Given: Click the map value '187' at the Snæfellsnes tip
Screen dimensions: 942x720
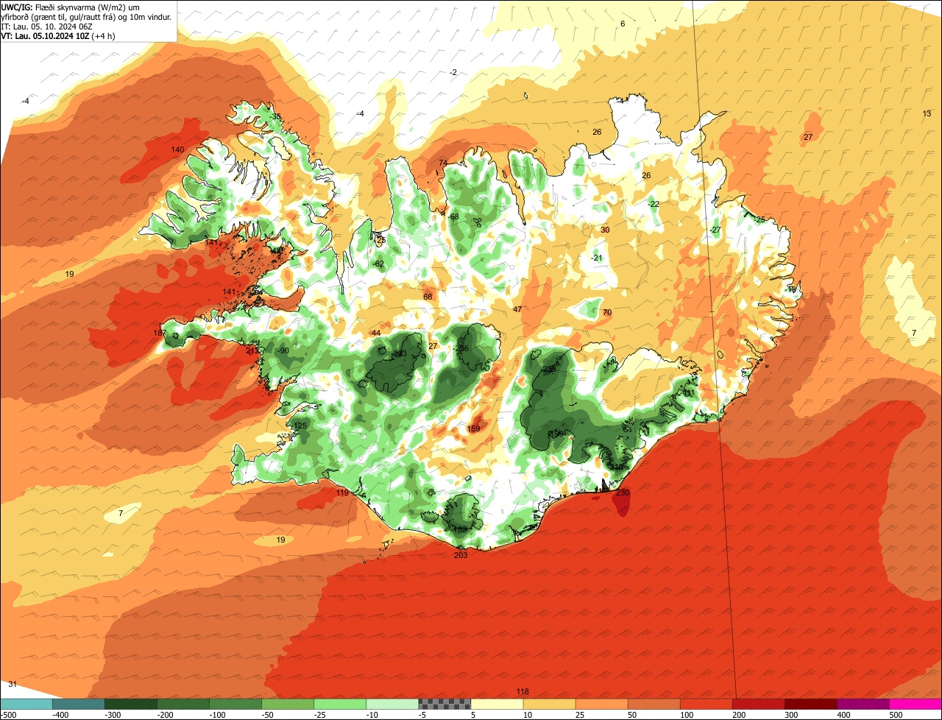Looking at the screenshot, I should pos(160,333).
